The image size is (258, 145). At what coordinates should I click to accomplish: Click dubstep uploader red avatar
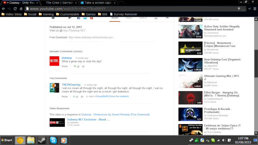click(x=55, y=61)
